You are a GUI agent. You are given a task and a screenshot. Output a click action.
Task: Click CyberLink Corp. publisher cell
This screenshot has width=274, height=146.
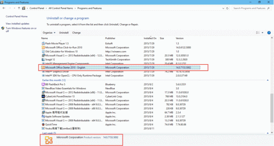coord(114,96)
